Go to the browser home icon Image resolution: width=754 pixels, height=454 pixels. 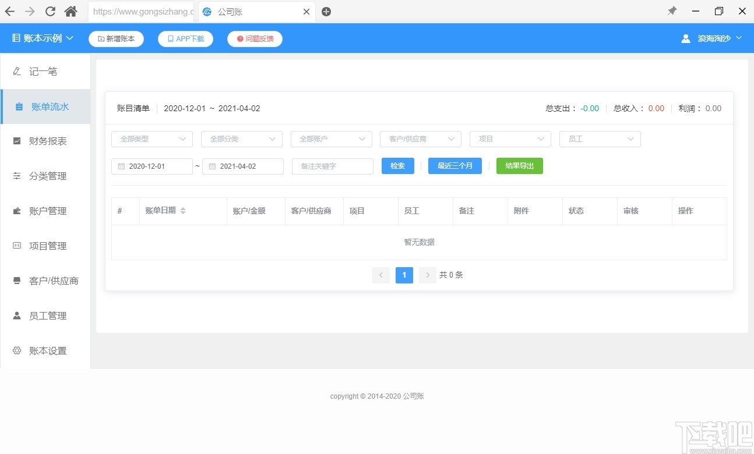[x=71, y=12]
